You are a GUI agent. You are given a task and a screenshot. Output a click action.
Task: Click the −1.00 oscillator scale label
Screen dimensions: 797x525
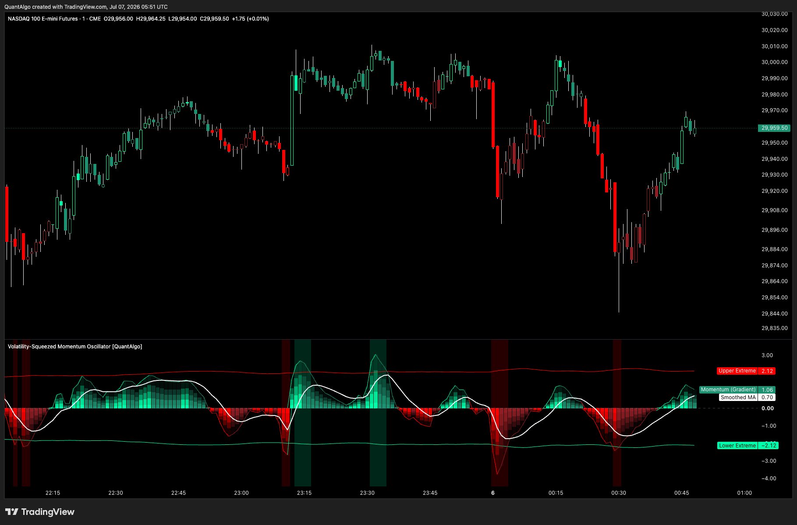[x=769, y=426]
